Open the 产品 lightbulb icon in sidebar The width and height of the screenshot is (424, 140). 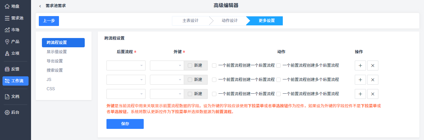click(7, 41)
